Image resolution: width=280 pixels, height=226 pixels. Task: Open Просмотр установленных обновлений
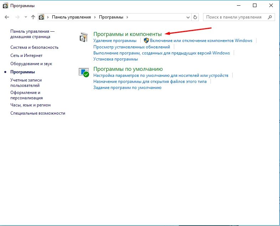(131, 47)
